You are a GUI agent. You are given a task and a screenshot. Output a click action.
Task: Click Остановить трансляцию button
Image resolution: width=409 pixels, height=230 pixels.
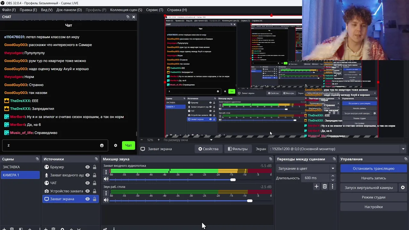pyautogui.click(x=374, y=168)
